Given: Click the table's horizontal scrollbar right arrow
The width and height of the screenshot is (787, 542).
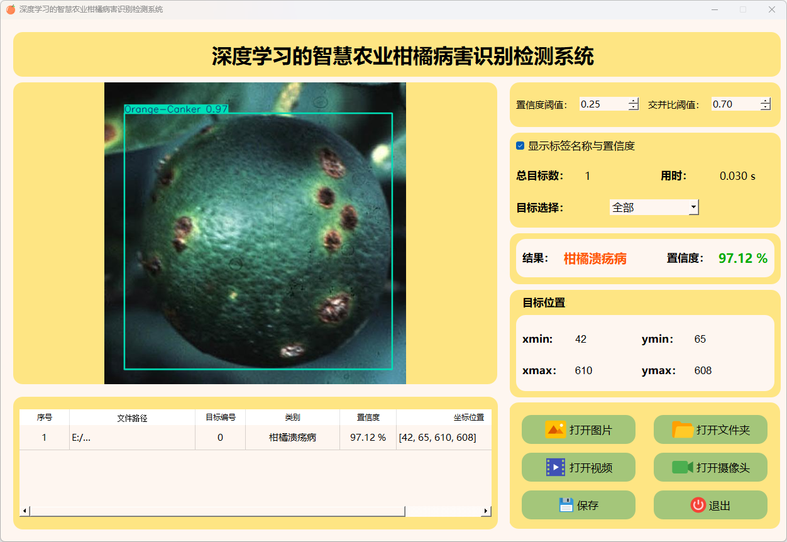Looking at the screenshot, I should (x=486, y=511).
